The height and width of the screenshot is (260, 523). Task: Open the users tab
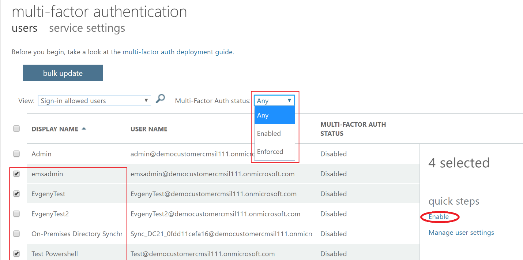(x=25, y=28)
